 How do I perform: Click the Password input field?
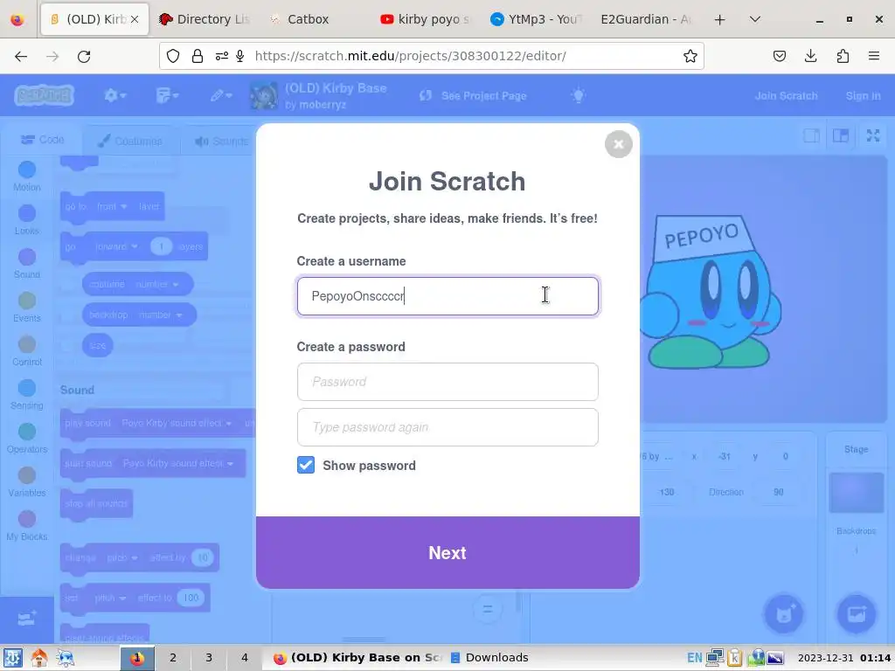(447, 382)
